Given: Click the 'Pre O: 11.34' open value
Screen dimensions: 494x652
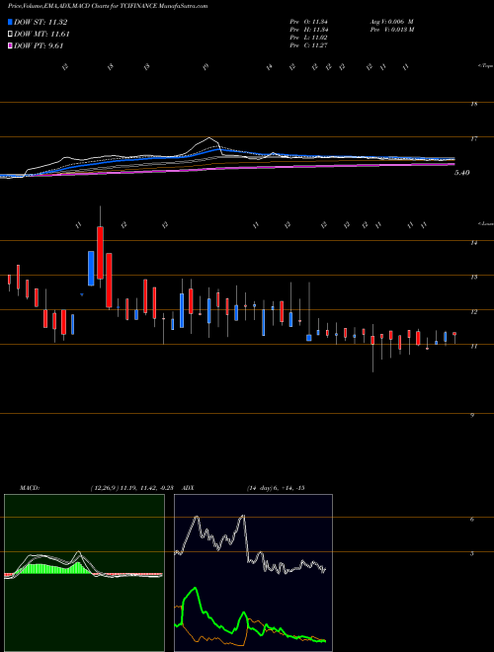Looking at the screenshot, I should coord(309,22).
